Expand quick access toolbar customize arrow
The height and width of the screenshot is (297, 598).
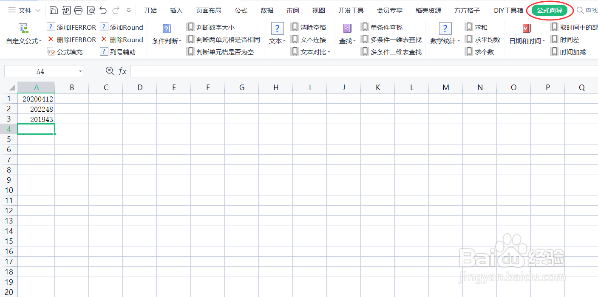(128, 10)
